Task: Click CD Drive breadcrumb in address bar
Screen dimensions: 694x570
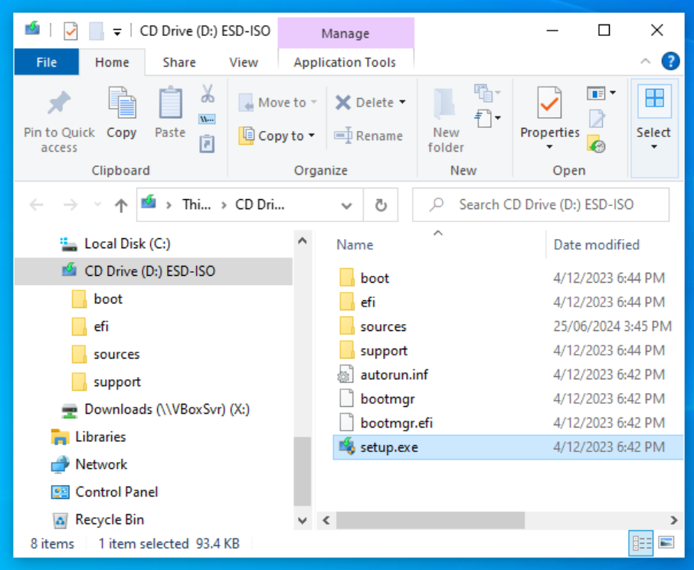Action: click(260, 205)
